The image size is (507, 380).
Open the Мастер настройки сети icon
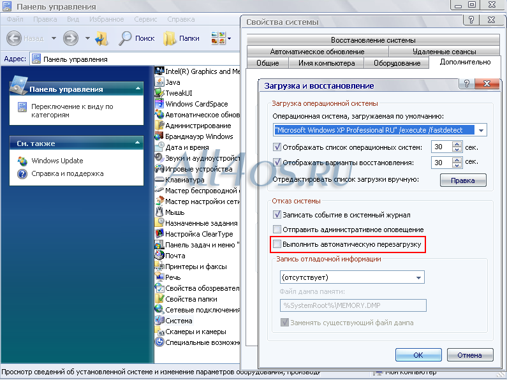pyautogui.click(x=159, y=201)
